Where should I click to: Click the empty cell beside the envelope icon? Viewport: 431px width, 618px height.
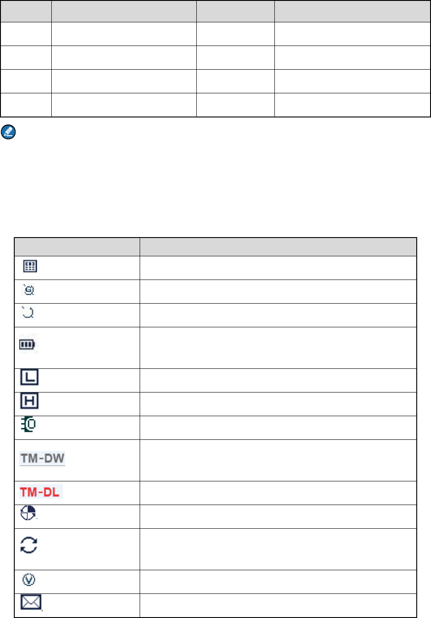pos(278,605)
